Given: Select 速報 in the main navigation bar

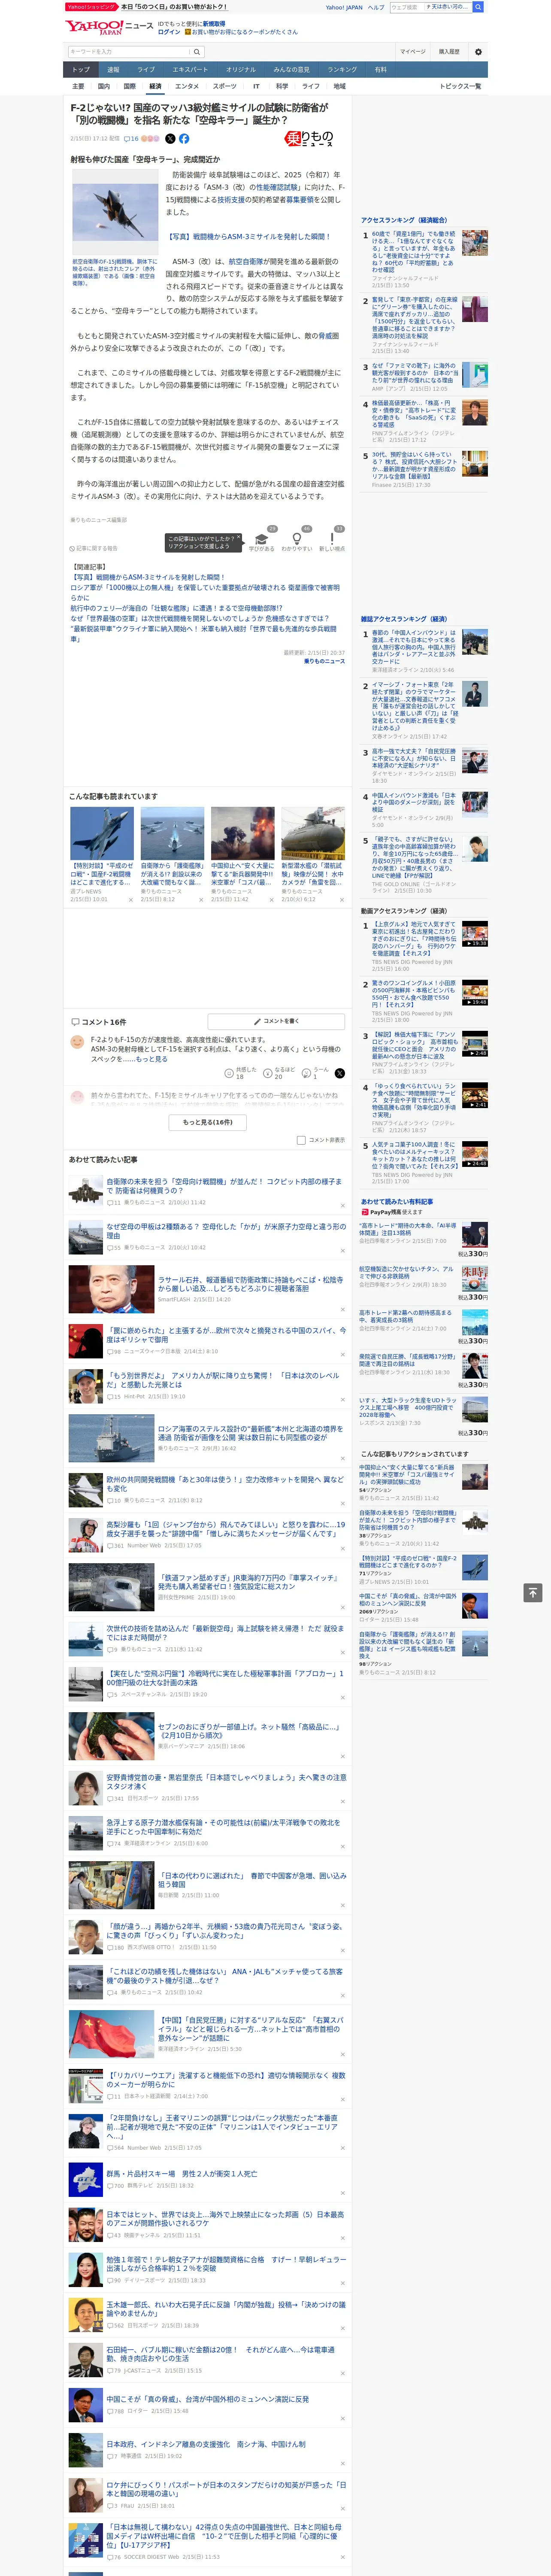Looking at the screenshot, I should 113,69.
